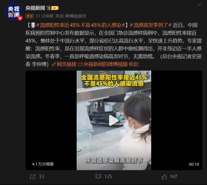Click the repost share icon
The height and width of the screenshot is (185, 207).
33,177
